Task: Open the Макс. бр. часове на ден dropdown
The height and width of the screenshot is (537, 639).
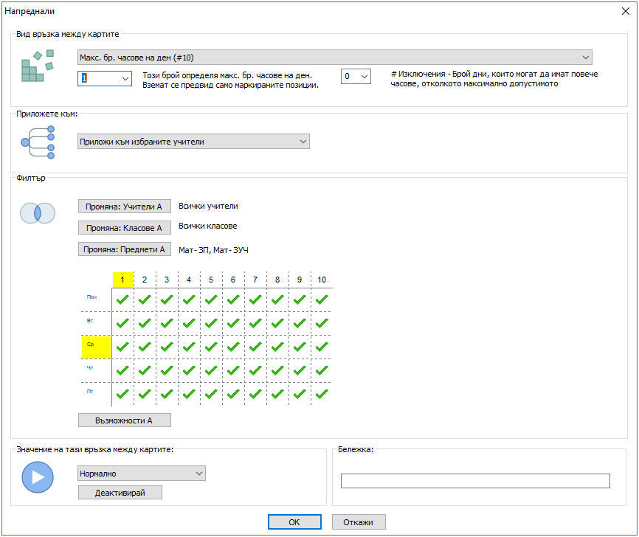Action: point(334,58)
